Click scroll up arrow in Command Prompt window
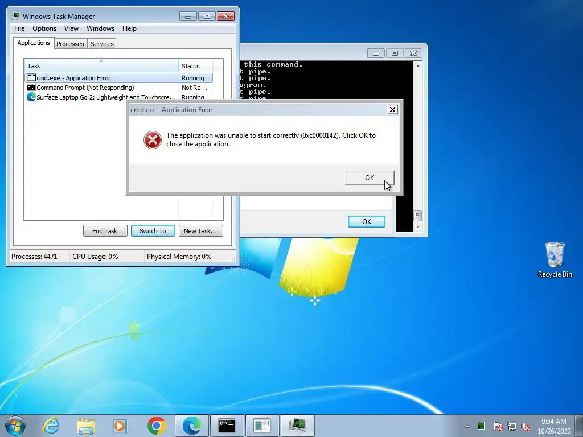 [418, 66]
